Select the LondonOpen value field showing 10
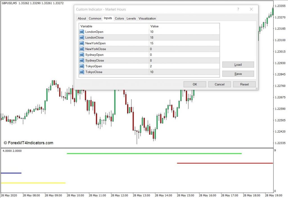Viewport: 288px width, 198px height. point(184,32)
